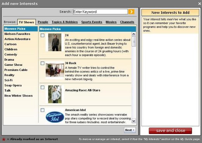This screenshot has height=143, width=202.
Task: Select the Reality category
Action: 9,75
